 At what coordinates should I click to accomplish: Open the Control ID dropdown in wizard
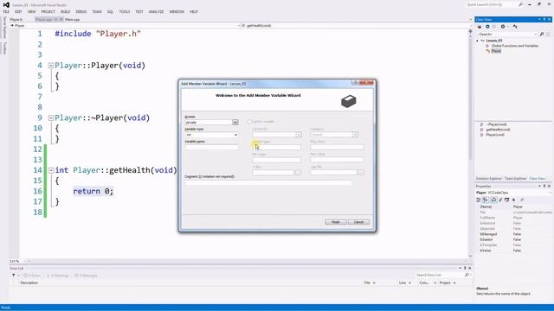pos(298,135)
